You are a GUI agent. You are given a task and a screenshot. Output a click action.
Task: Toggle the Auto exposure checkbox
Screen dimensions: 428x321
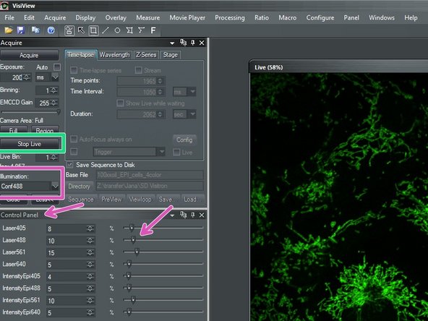(x=57, y=67)
